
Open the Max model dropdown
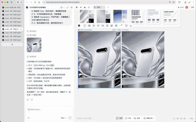click(x=63, y=118)
